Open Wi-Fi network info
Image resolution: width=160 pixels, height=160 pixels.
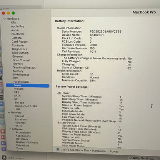18,126
